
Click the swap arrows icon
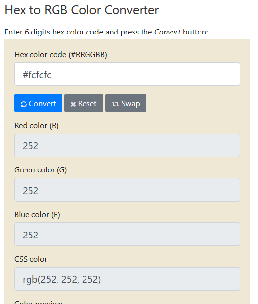point(115,104)
